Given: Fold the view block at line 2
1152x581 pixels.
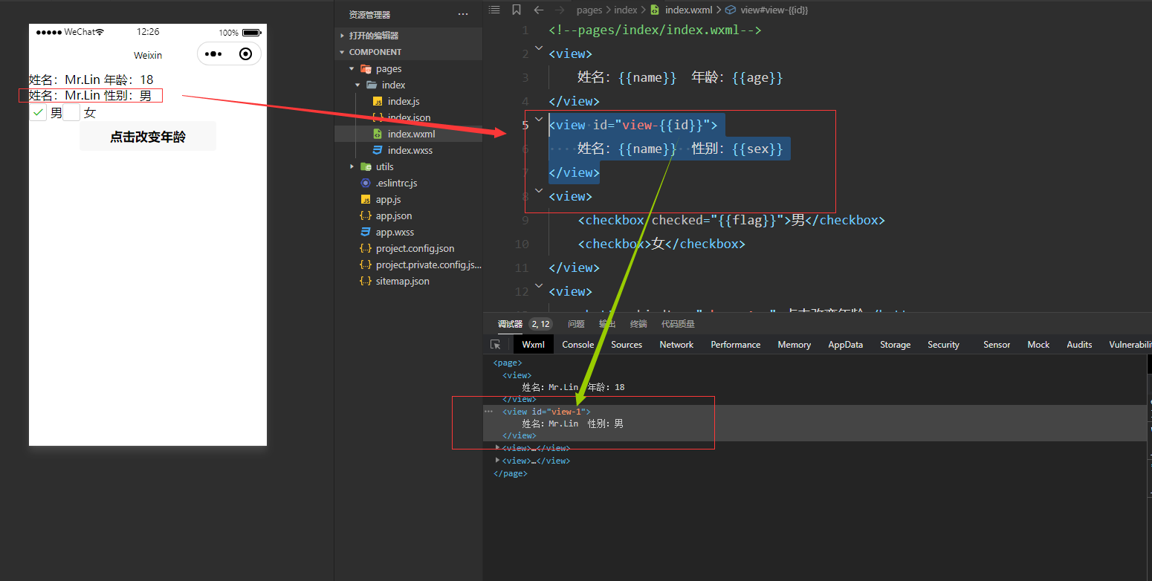Looking at the screenshot, I should click(x=539, y=48).
